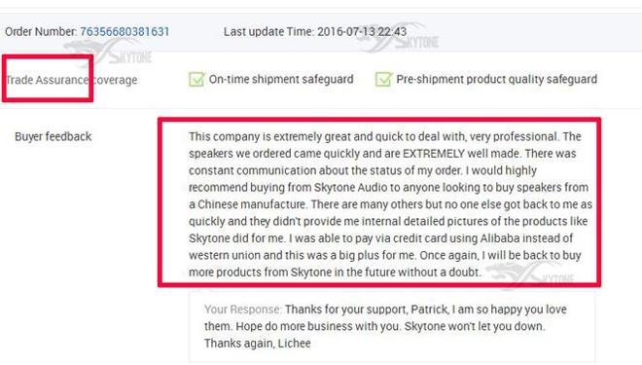Click Skytone watermark at the end of the feedback text
This screenshot has width=642, height=365.
[x=530, y=274]
